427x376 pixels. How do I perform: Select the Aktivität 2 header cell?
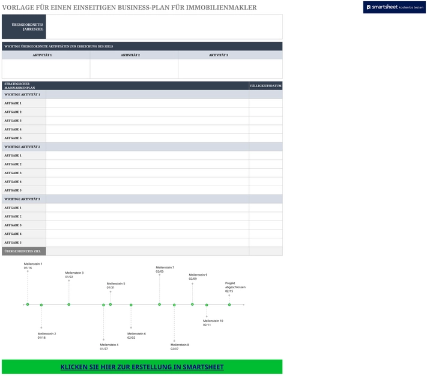pos(134,55)
